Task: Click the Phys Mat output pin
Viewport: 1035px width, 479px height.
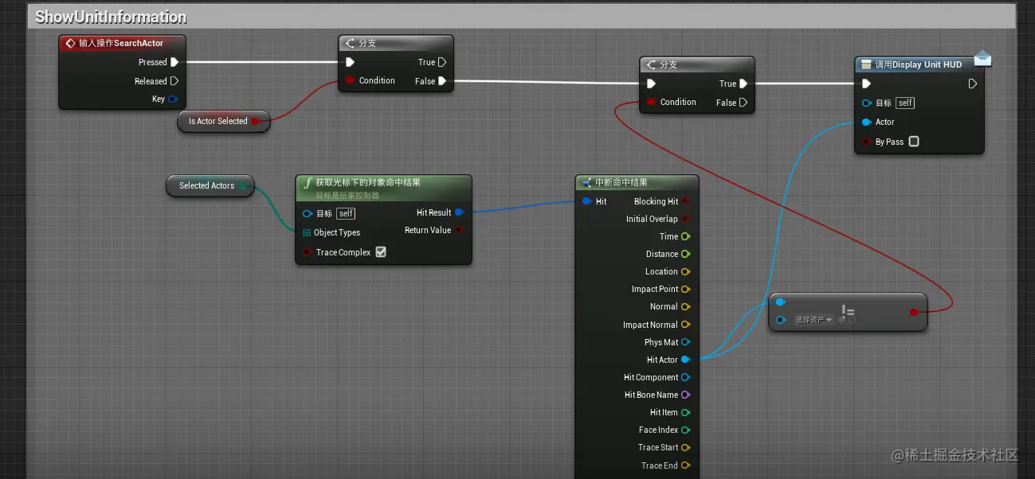Action: pos(686,342)
